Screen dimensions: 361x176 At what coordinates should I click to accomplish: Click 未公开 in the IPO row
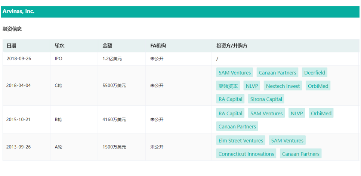click(x=157, y=59)
